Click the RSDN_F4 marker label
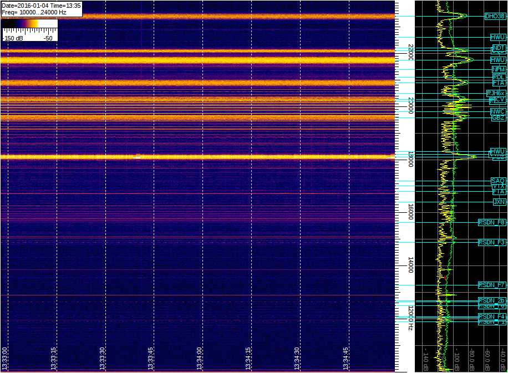The width and height of the screenshot is (508, 373). tap(492, 316)
